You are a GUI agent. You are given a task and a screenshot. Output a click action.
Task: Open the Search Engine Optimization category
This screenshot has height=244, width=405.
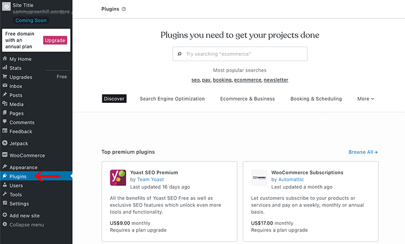pos(172,99)
